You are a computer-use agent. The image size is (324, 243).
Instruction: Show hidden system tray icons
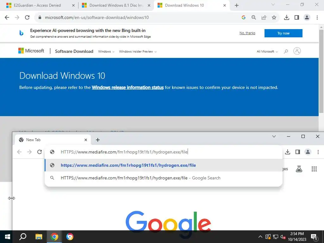[x=260, y=237]
